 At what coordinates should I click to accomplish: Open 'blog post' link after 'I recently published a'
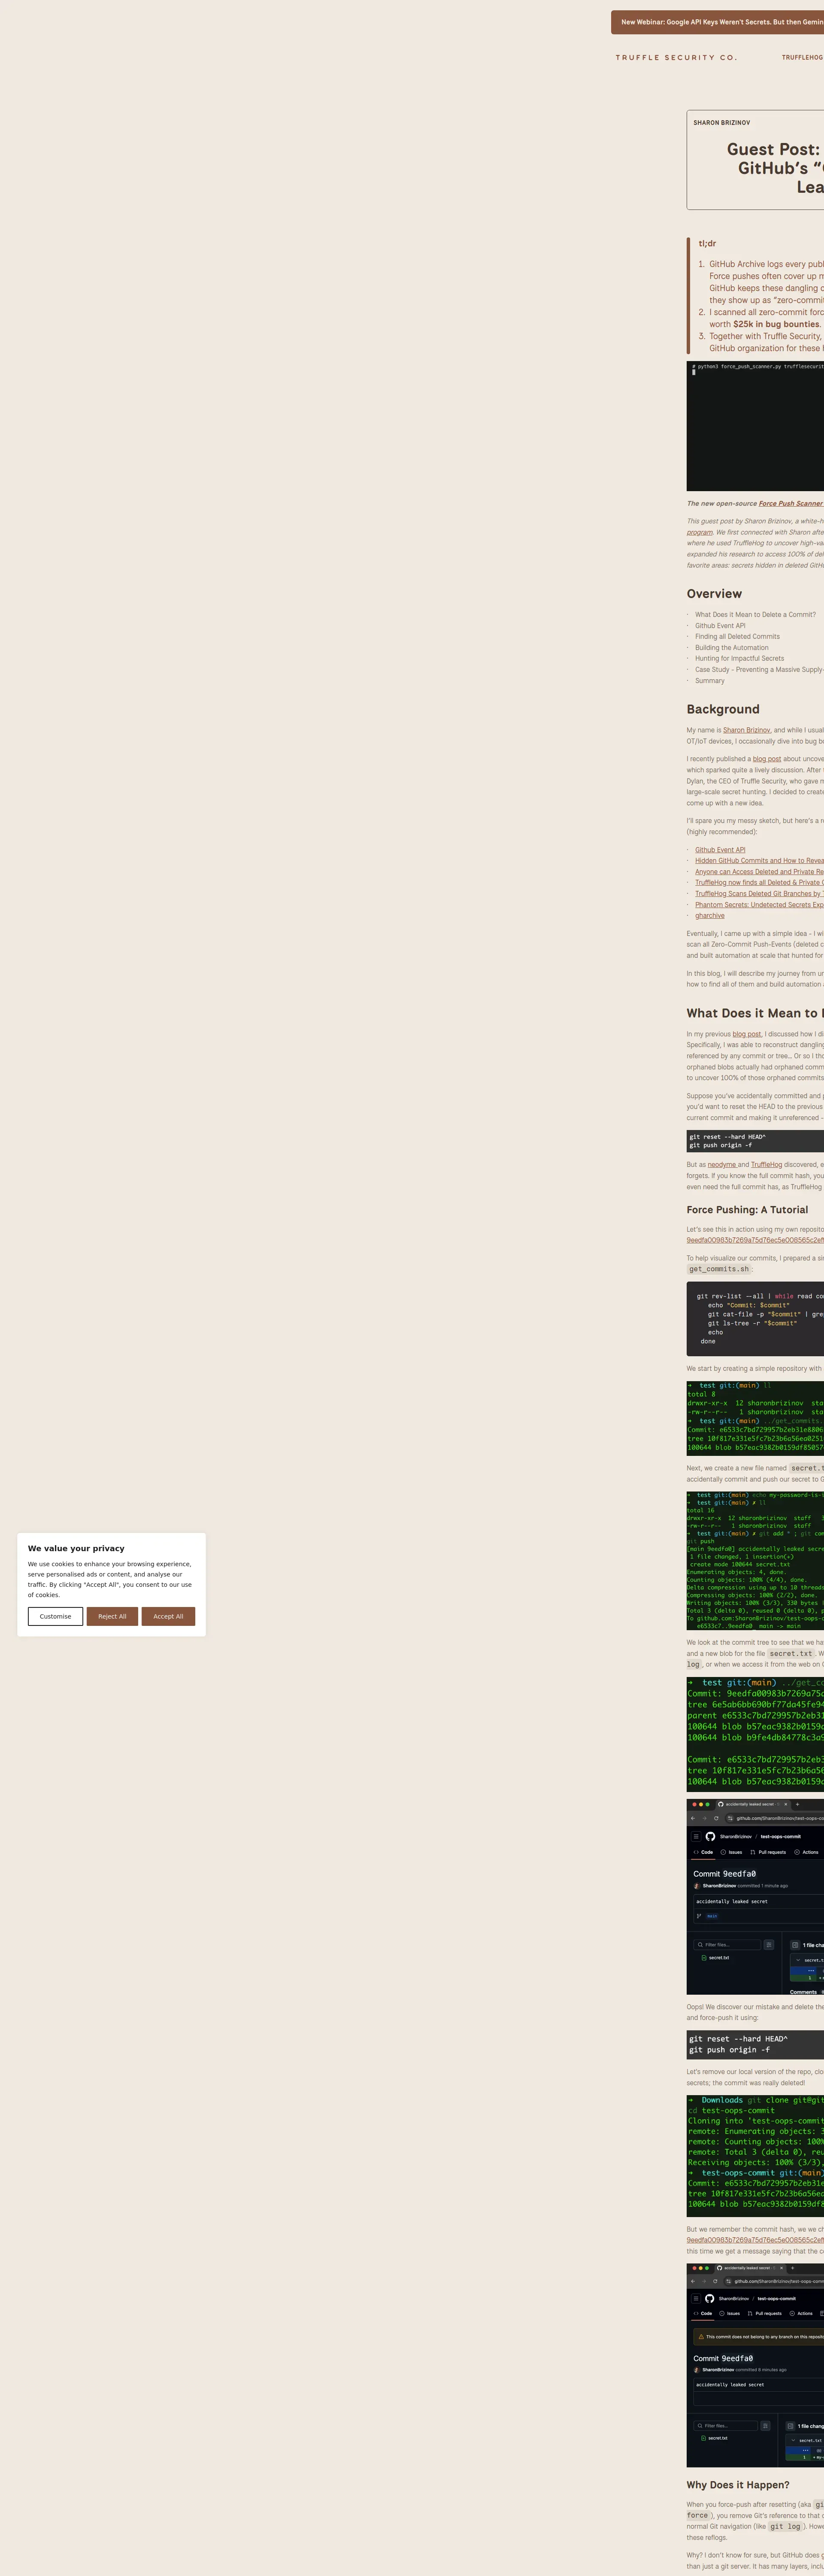click(x=767, y=759)
